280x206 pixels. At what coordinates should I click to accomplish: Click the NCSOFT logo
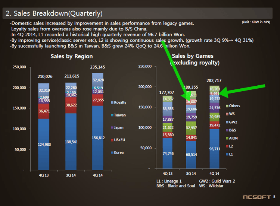click(257, 197)
